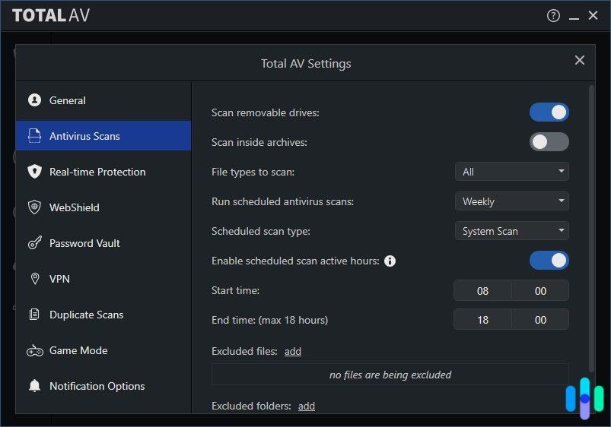The width and height of the screenshot is (611, 427).
Task: Click the Notification Options bell icon
Action: click(x=35, y=386)
